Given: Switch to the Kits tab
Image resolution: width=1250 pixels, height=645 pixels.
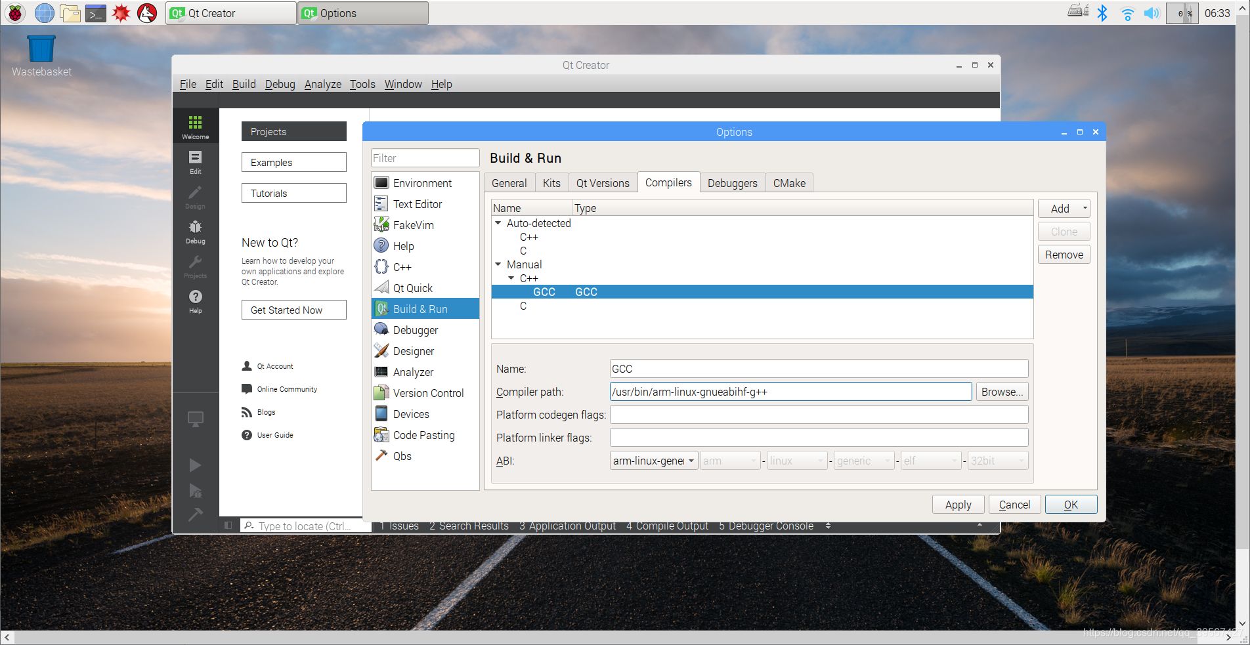Looking at the screenshot, I should (x=551, y=183).
